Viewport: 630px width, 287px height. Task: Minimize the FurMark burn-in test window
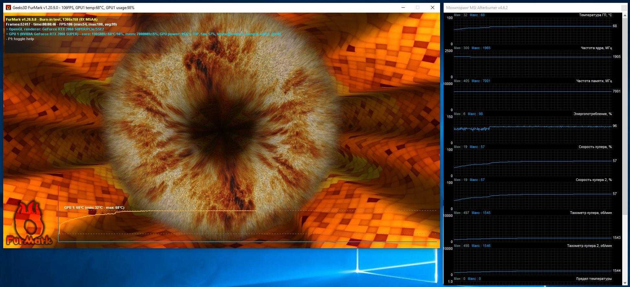click(403, 7)
